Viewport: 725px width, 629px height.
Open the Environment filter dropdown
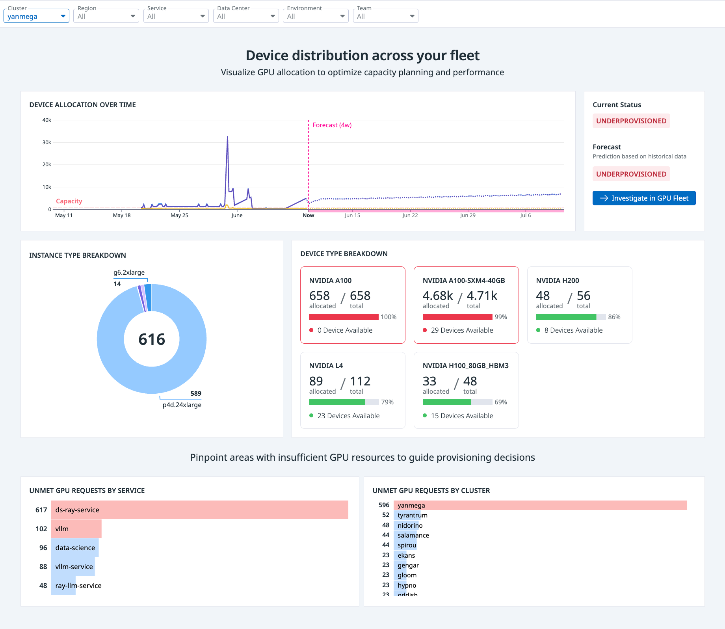pos(315,16)
